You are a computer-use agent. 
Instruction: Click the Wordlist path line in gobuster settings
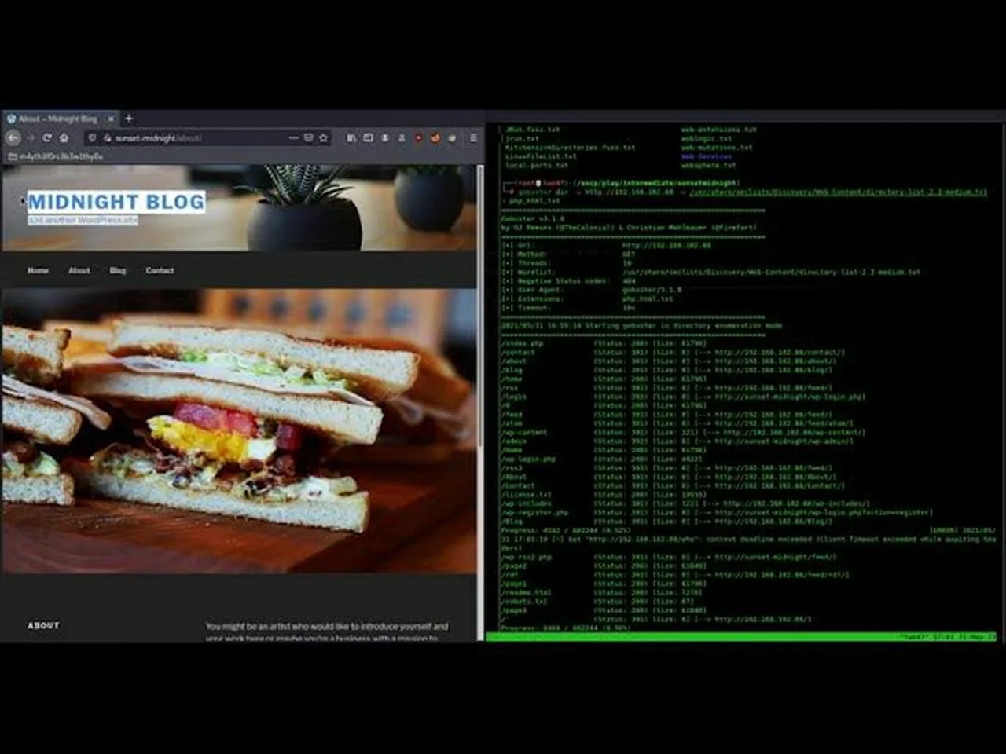[x=710, y=272]
